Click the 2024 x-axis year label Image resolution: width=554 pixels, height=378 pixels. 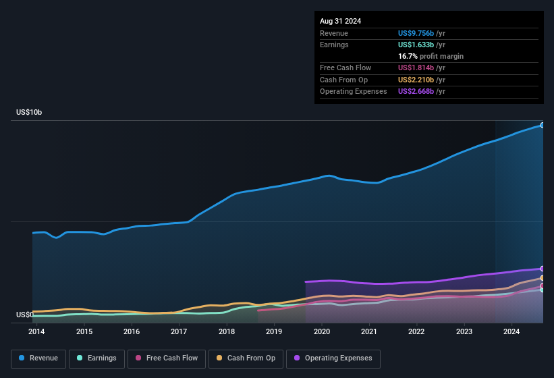(x=511, y=331)
